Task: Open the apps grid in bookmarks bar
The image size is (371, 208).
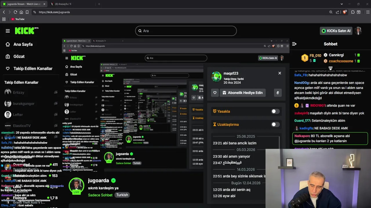Action: pos(4,19)
